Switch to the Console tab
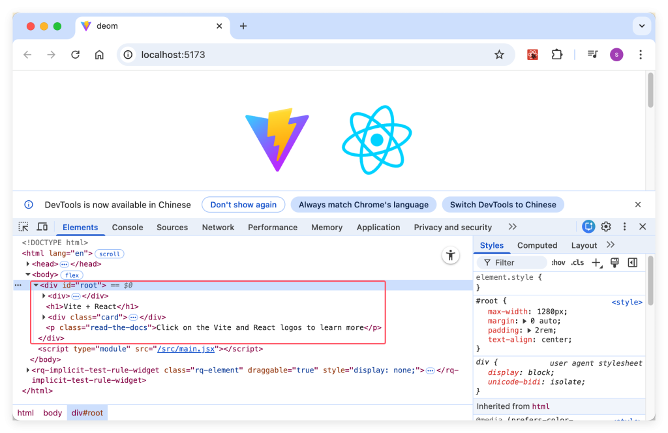668x433 pixels. click(x=127, y=228)
